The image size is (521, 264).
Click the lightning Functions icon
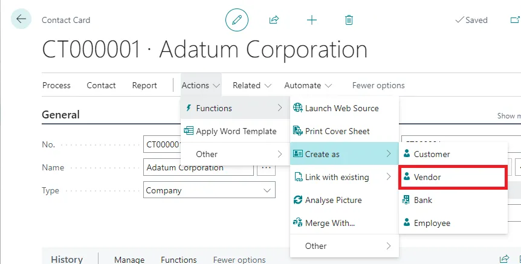click(189, 108)
